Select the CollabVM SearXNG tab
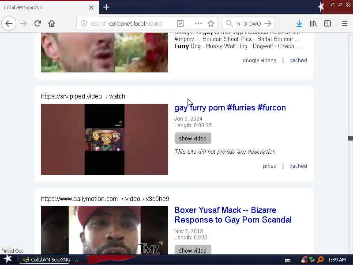Image resolution: width=353 pixels, height=265 pixels. [49, 8]
